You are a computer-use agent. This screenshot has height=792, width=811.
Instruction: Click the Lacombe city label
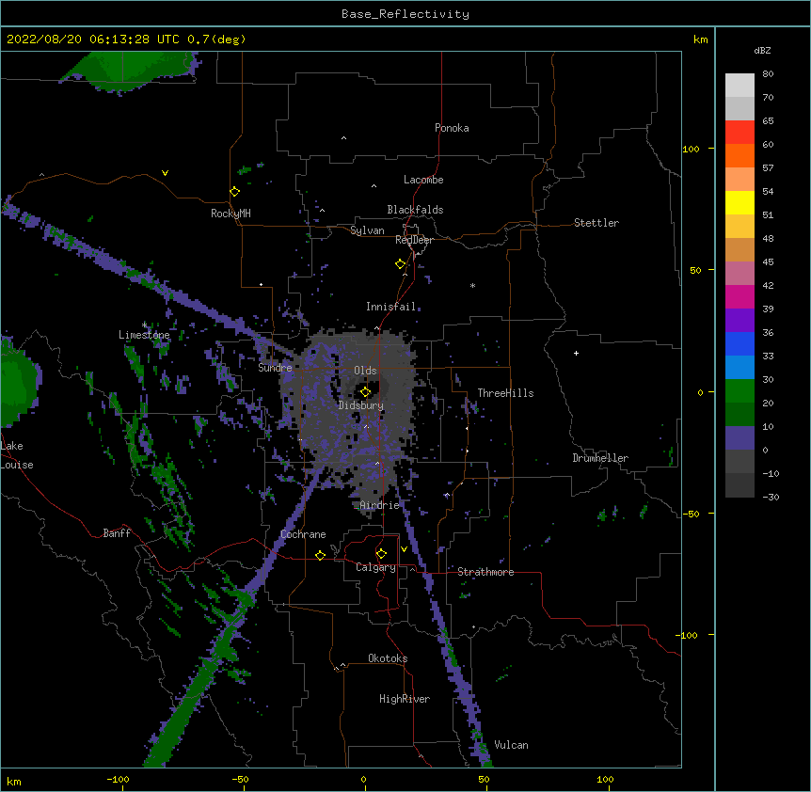point(423,180)
